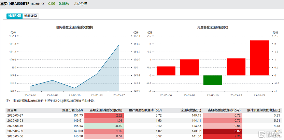Click the 143.68 circulation scale cell
The image size is (284, 140).
coord(197,126)
